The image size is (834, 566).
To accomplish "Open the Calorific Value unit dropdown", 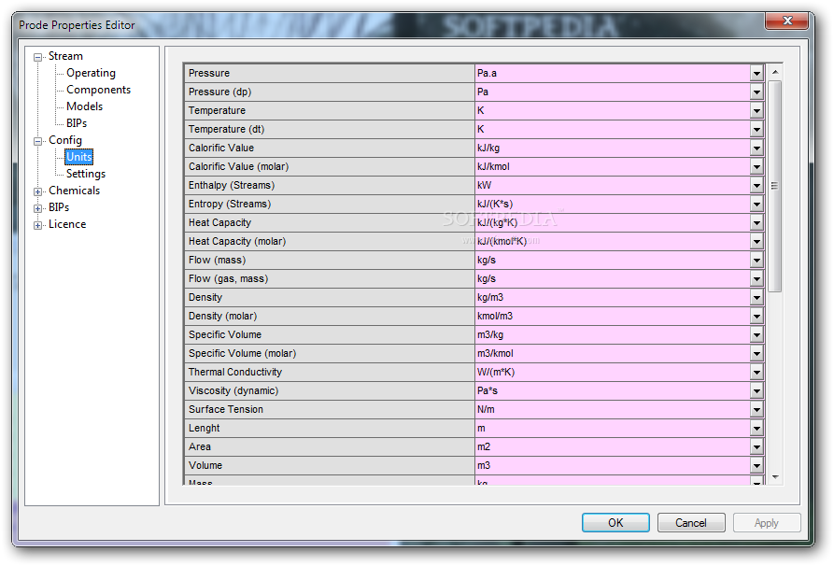I will point(756,148).
